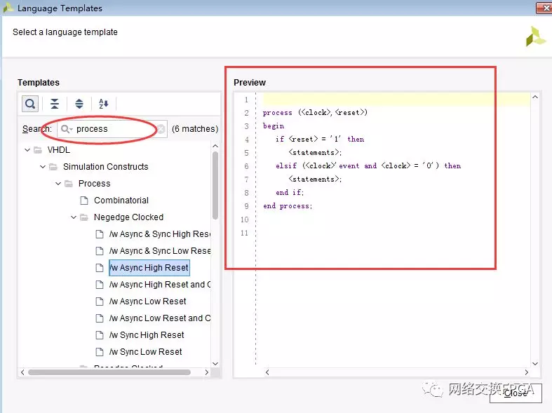Sort templates alphabetically A-Z icon
This screenshot has width=552, height=413.
104,104
